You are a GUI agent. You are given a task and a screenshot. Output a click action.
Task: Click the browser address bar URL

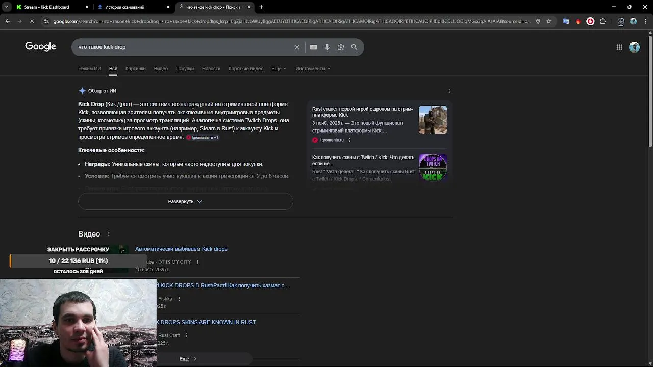[x=291, y=21]
